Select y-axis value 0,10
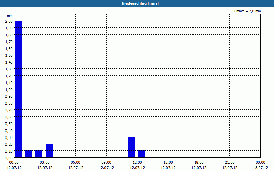The image size is (274, 171). pyautogui.click(x=9, y=151)
